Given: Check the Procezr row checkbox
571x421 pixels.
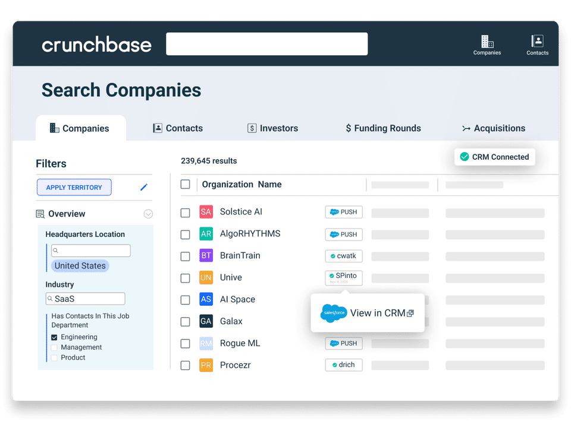Looking at the screenshot, I should coord(186,365).
